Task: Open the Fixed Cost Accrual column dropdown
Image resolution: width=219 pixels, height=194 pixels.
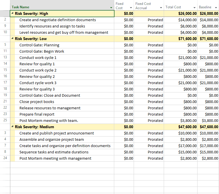Action: (161, 8)
